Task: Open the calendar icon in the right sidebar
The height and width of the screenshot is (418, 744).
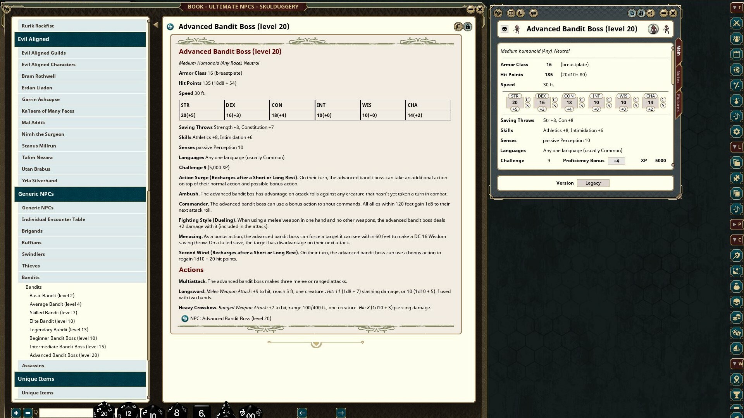Action: pos(737,55)
